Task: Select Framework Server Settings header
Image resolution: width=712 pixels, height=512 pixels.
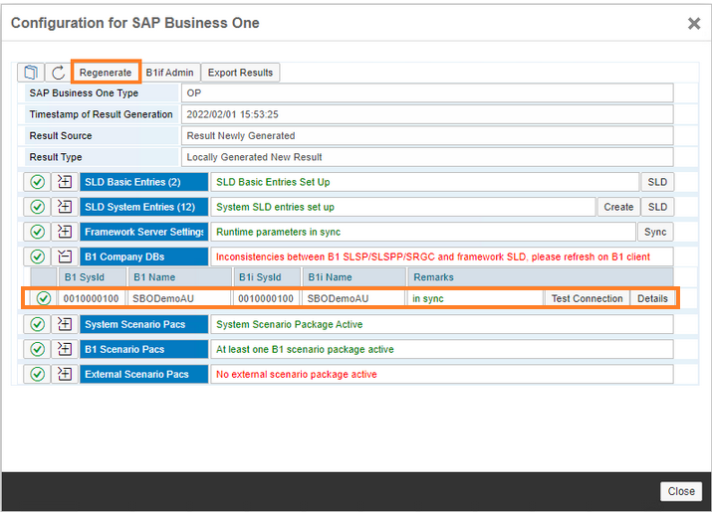Action: coord(144,232)
